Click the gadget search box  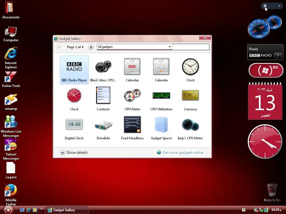coord(190,47)
